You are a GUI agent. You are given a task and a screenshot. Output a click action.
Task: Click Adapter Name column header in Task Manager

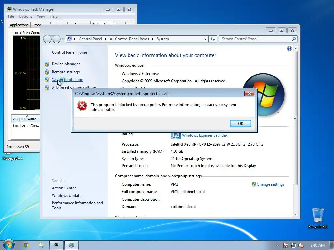[x=25, y=119]
